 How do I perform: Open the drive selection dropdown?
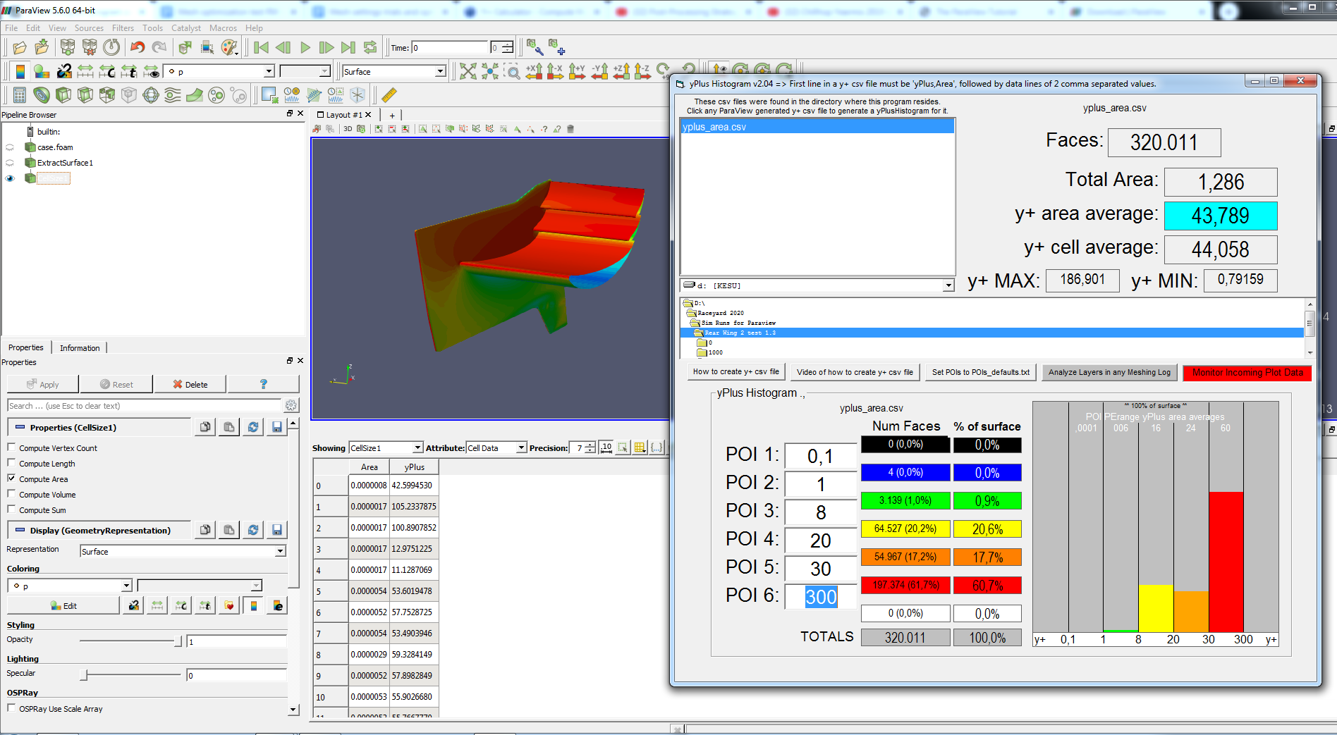[x=948, y=285]
